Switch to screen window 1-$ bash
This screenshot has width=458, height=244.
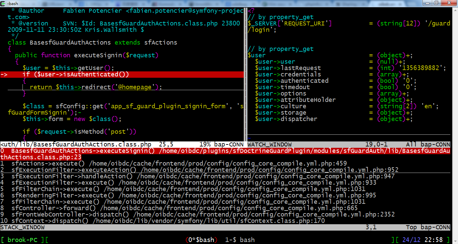[x=240, y=240]
